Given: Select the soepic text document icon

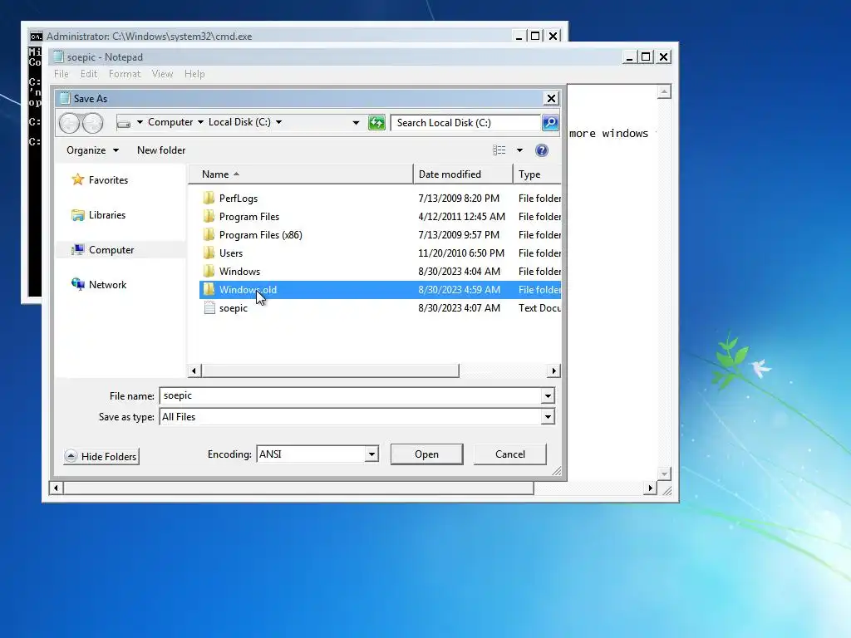Looking at the screenshot, I should pos(209,308).
